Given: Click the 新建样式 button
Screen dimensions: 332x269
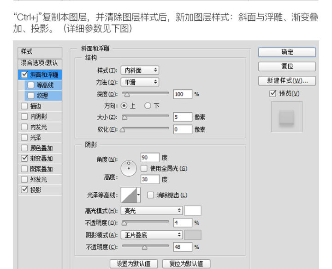Looking at the screenshot, I should 287,80.
